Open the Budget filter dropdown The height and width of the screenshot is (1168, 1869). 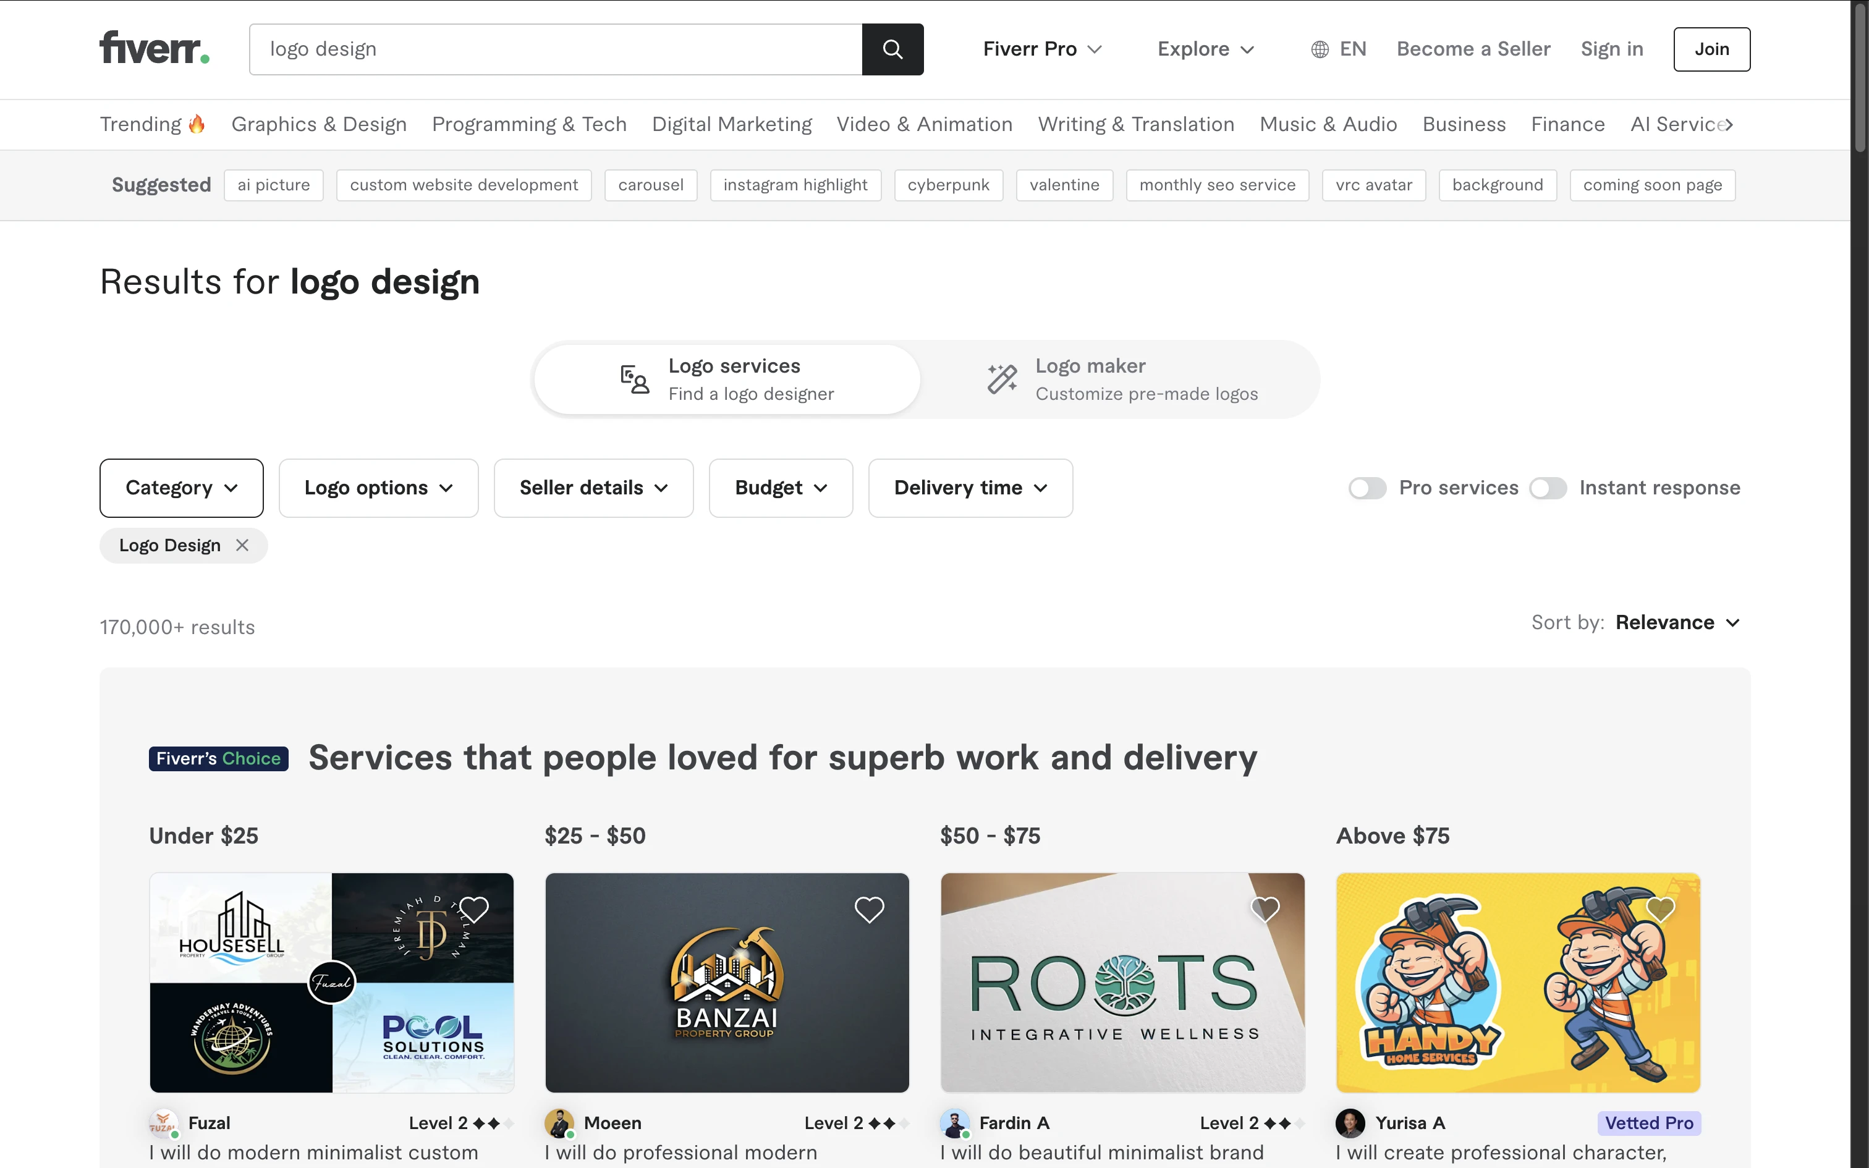(x=780, y=488)
